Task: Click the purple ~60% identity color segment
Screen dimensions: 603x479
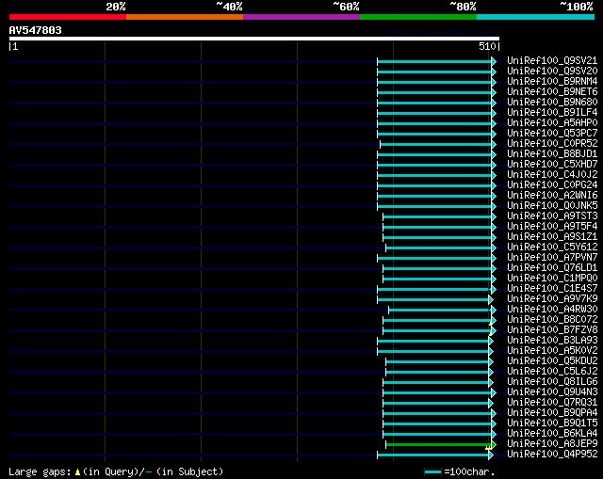Action: click(x=301, y=17)
